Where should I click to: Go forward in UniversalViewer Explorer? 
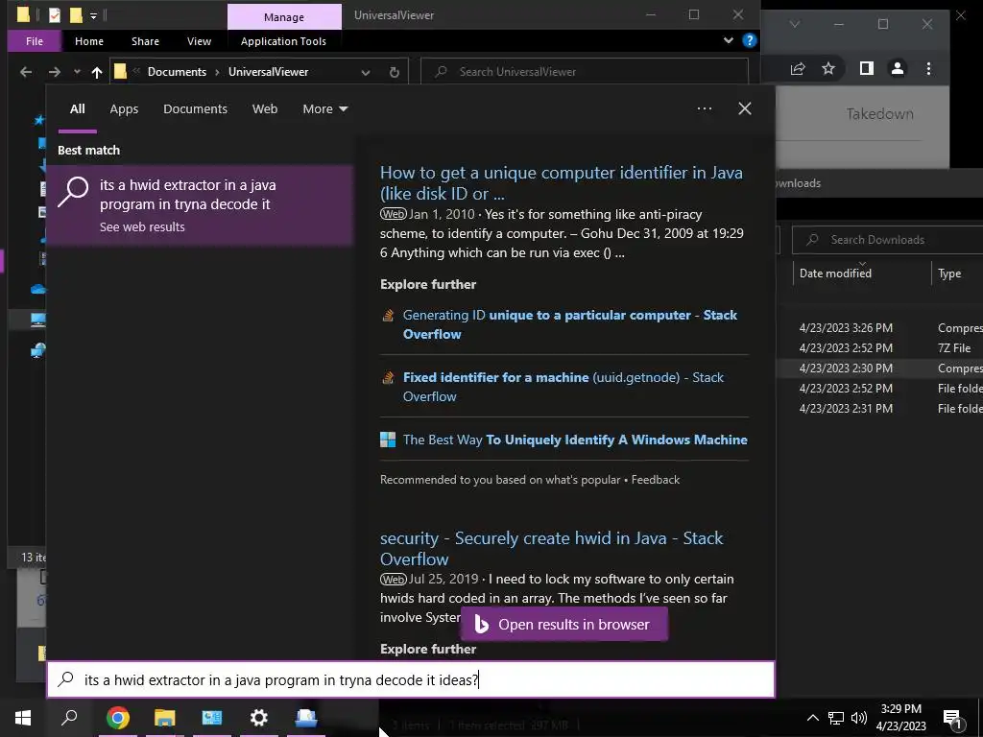55,72
